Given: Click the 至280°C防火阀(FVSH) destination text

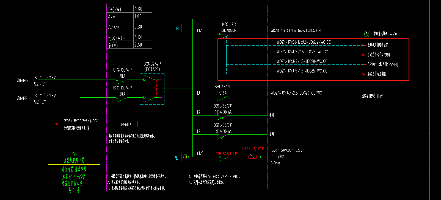Looking at the screenshot, I should [x=383, y=64].
